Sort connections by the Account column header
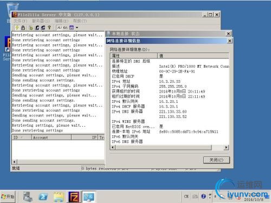This screenshot has width=271, height=203. pos(51,137)
